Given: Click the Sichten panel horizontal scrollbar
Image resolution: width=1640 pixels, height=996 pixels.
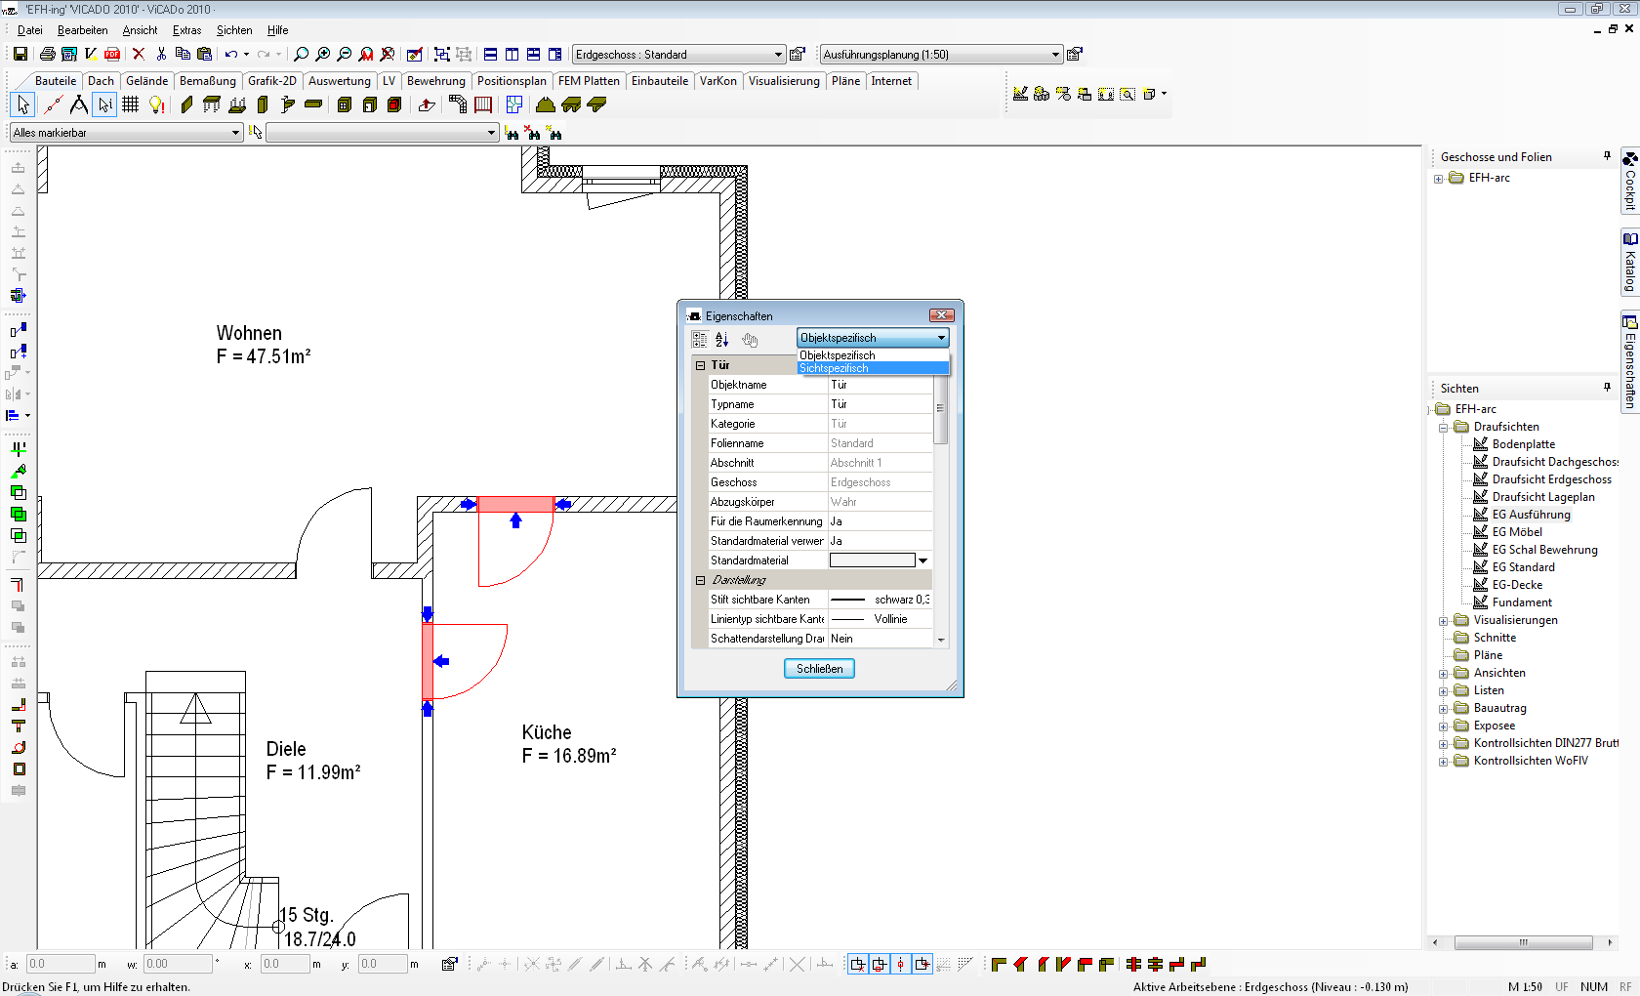Looking at the screenshot, I should click(x=1522, y=942).
